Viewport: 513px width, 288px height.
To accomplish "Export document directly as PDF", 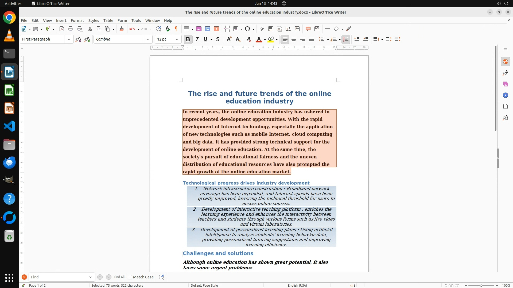I will (62, 29).
